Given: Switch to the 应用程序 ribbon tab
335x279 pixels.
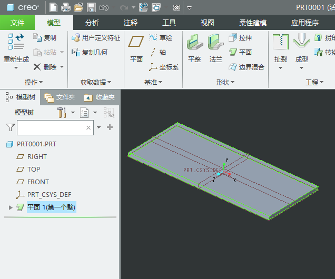Looking at the screenshot, I should point(305,23).
